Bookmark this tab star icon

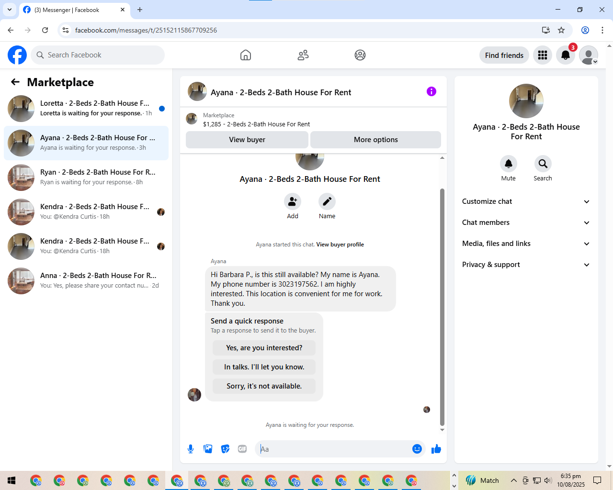tap(561, 30)
